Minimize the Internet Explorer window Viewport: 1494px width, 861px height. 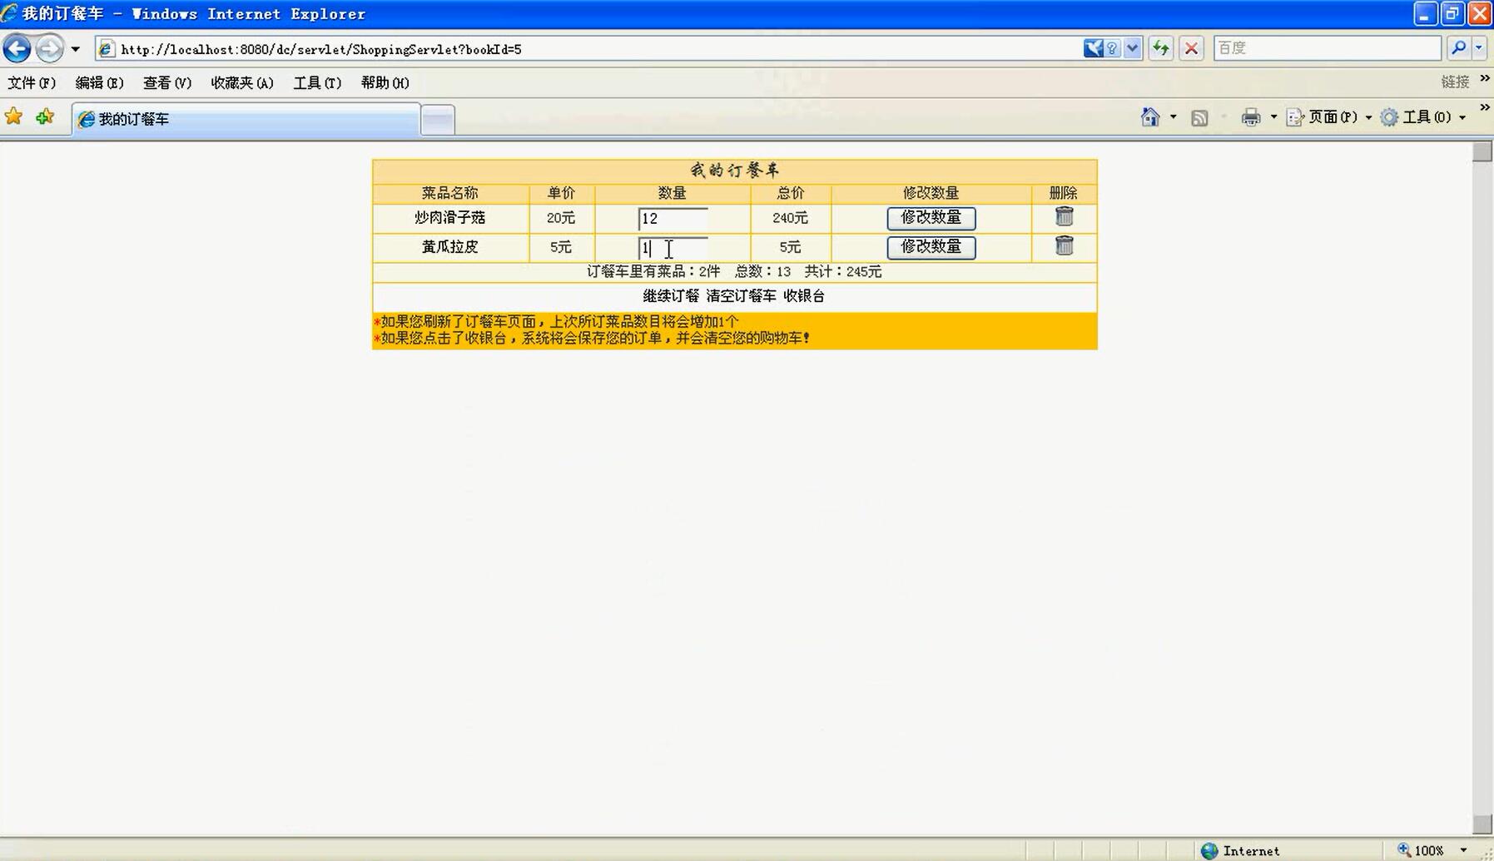[1425, 13]
